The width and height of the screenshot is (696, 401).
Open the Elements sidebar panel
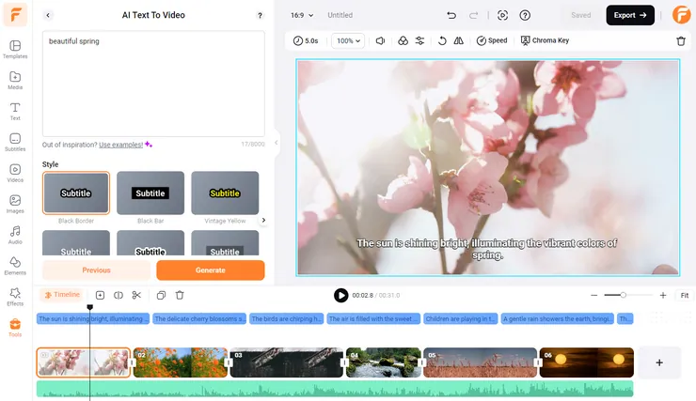[15, 266]
